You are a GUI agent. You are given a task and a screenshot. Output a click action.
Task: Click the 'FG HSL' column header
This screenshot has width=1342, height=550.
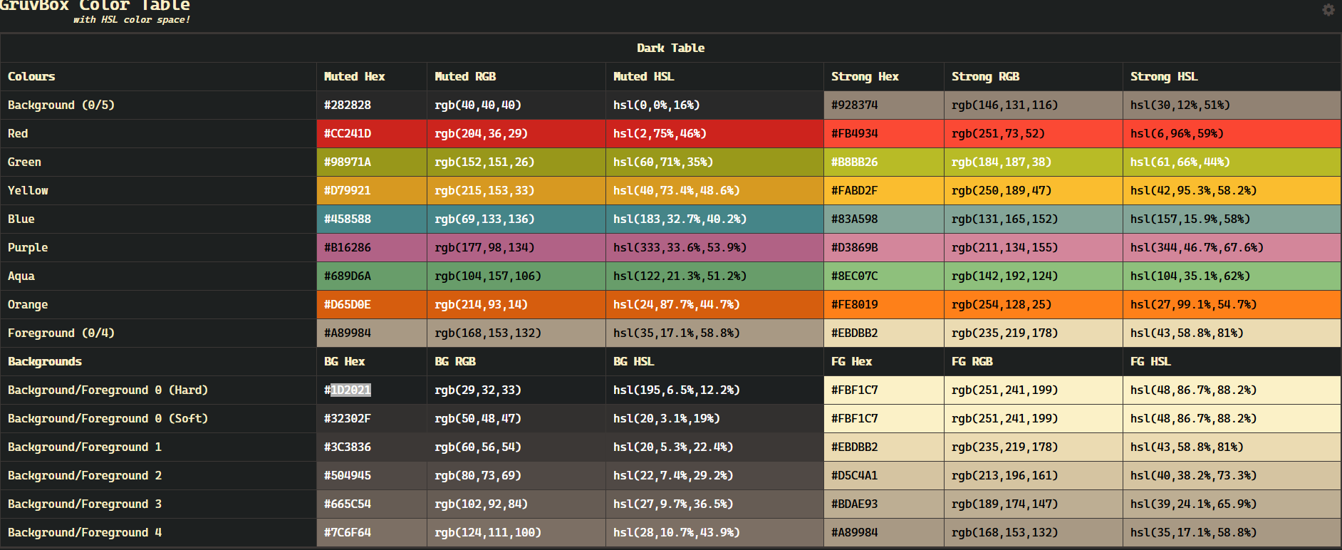1232,361
